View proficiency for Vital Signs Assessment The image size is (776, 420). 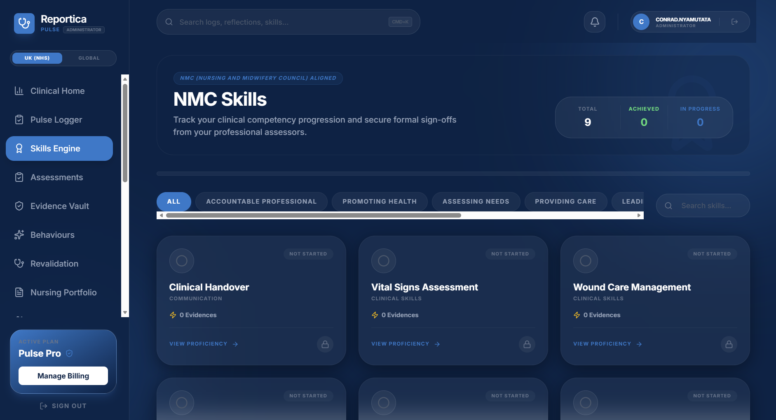point(406,344)
